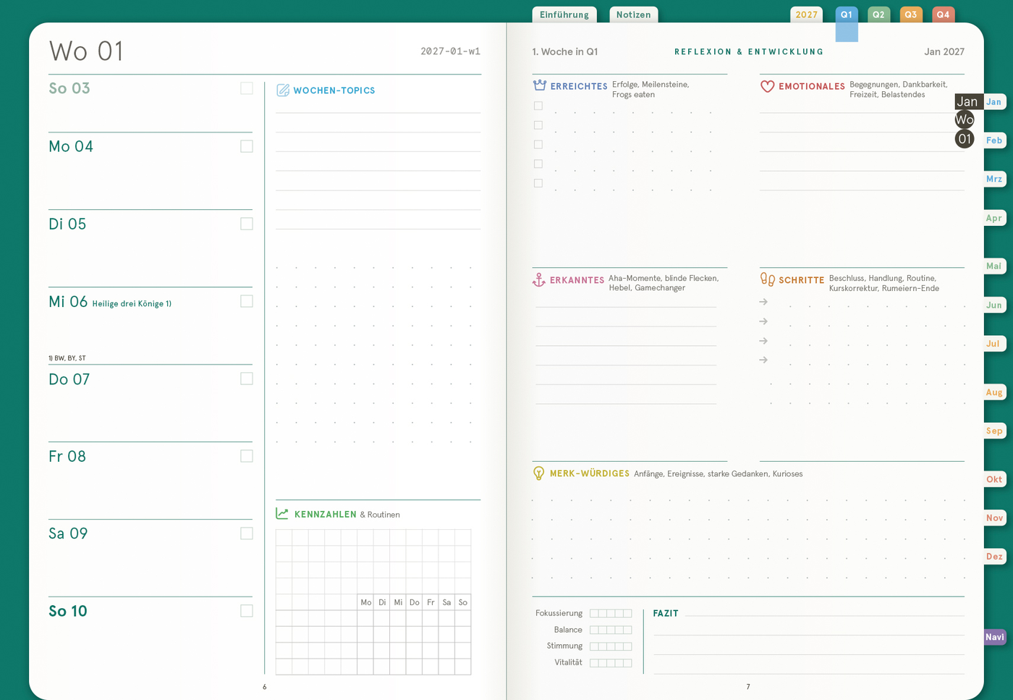Click the Erkanntes anchor icon
This screenshot has width=1013, height=700.
(x=539, y=279)
